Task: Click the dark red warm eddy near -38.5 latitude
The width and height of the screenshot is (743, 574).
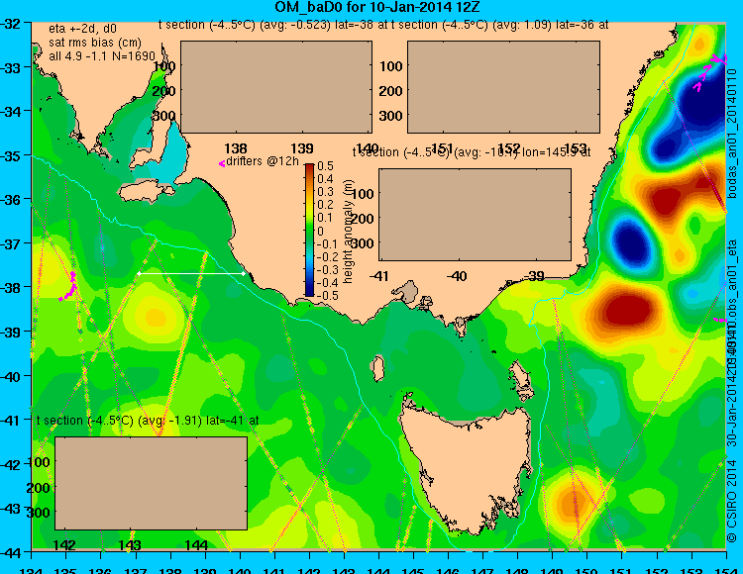Action: pos(626,312)
